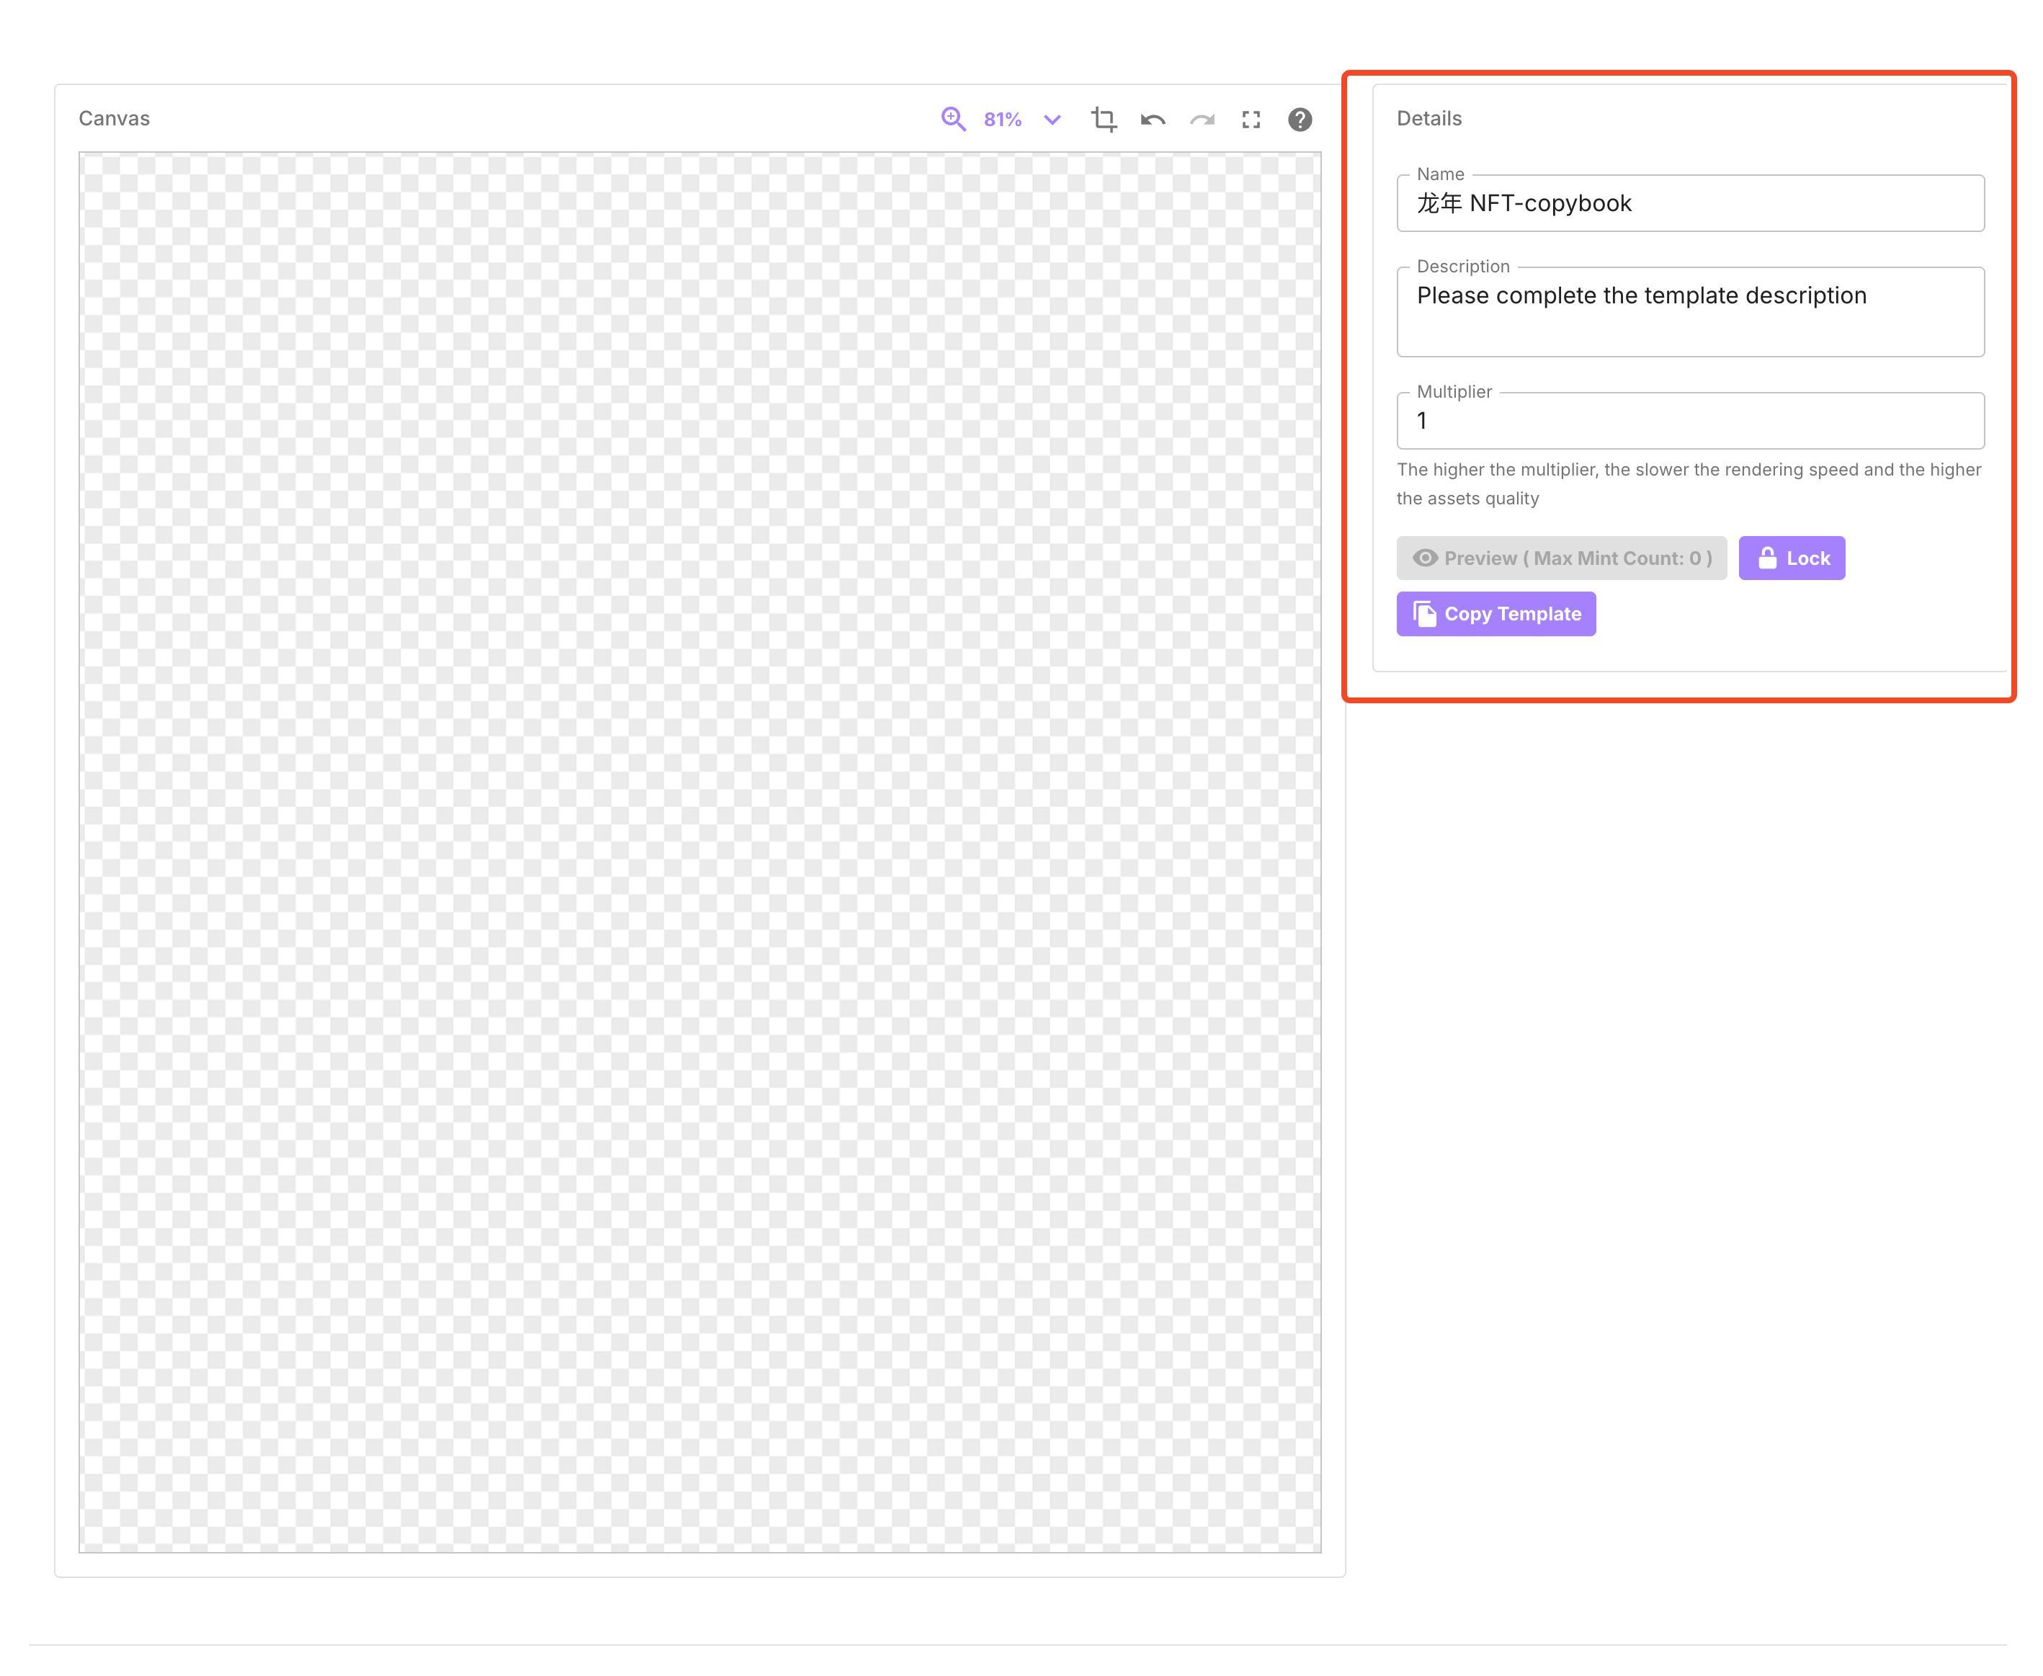Screen dimensions: 2043x1676
Task: Click the Details panel heading
Action: pyautogui.click(x=1429, y=119)
